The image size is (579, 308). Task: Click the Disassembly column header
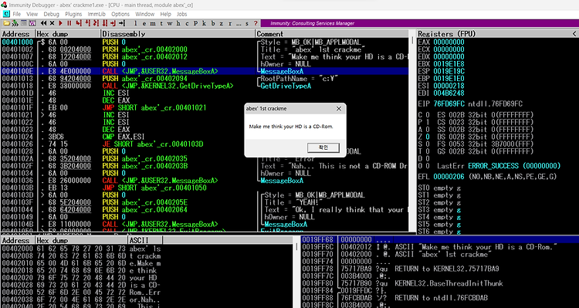[x=178, y=34]
